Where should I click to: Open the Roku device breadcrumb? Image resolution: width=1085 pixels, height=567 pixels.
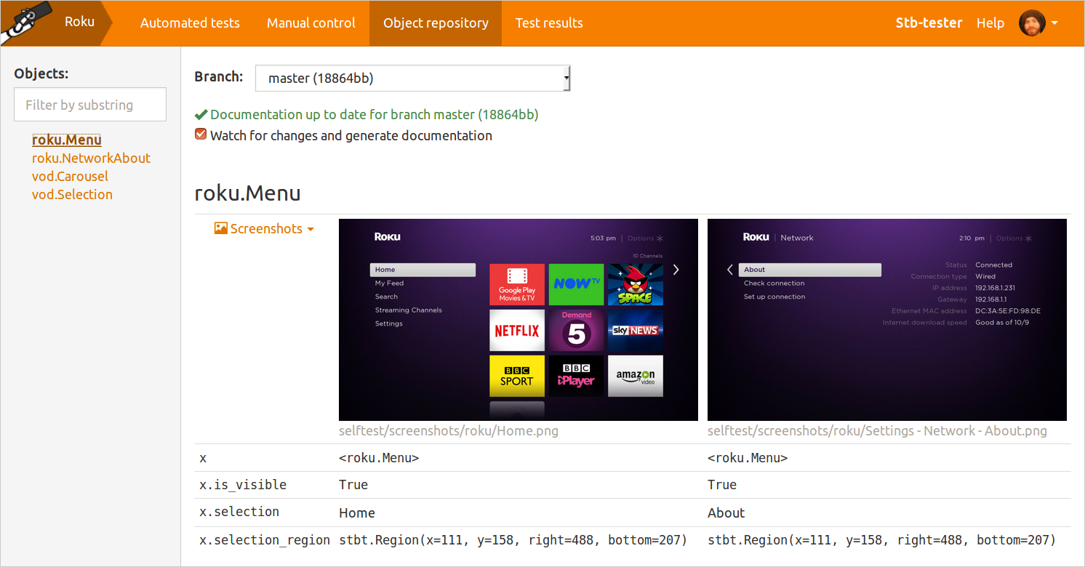[79, 22]
